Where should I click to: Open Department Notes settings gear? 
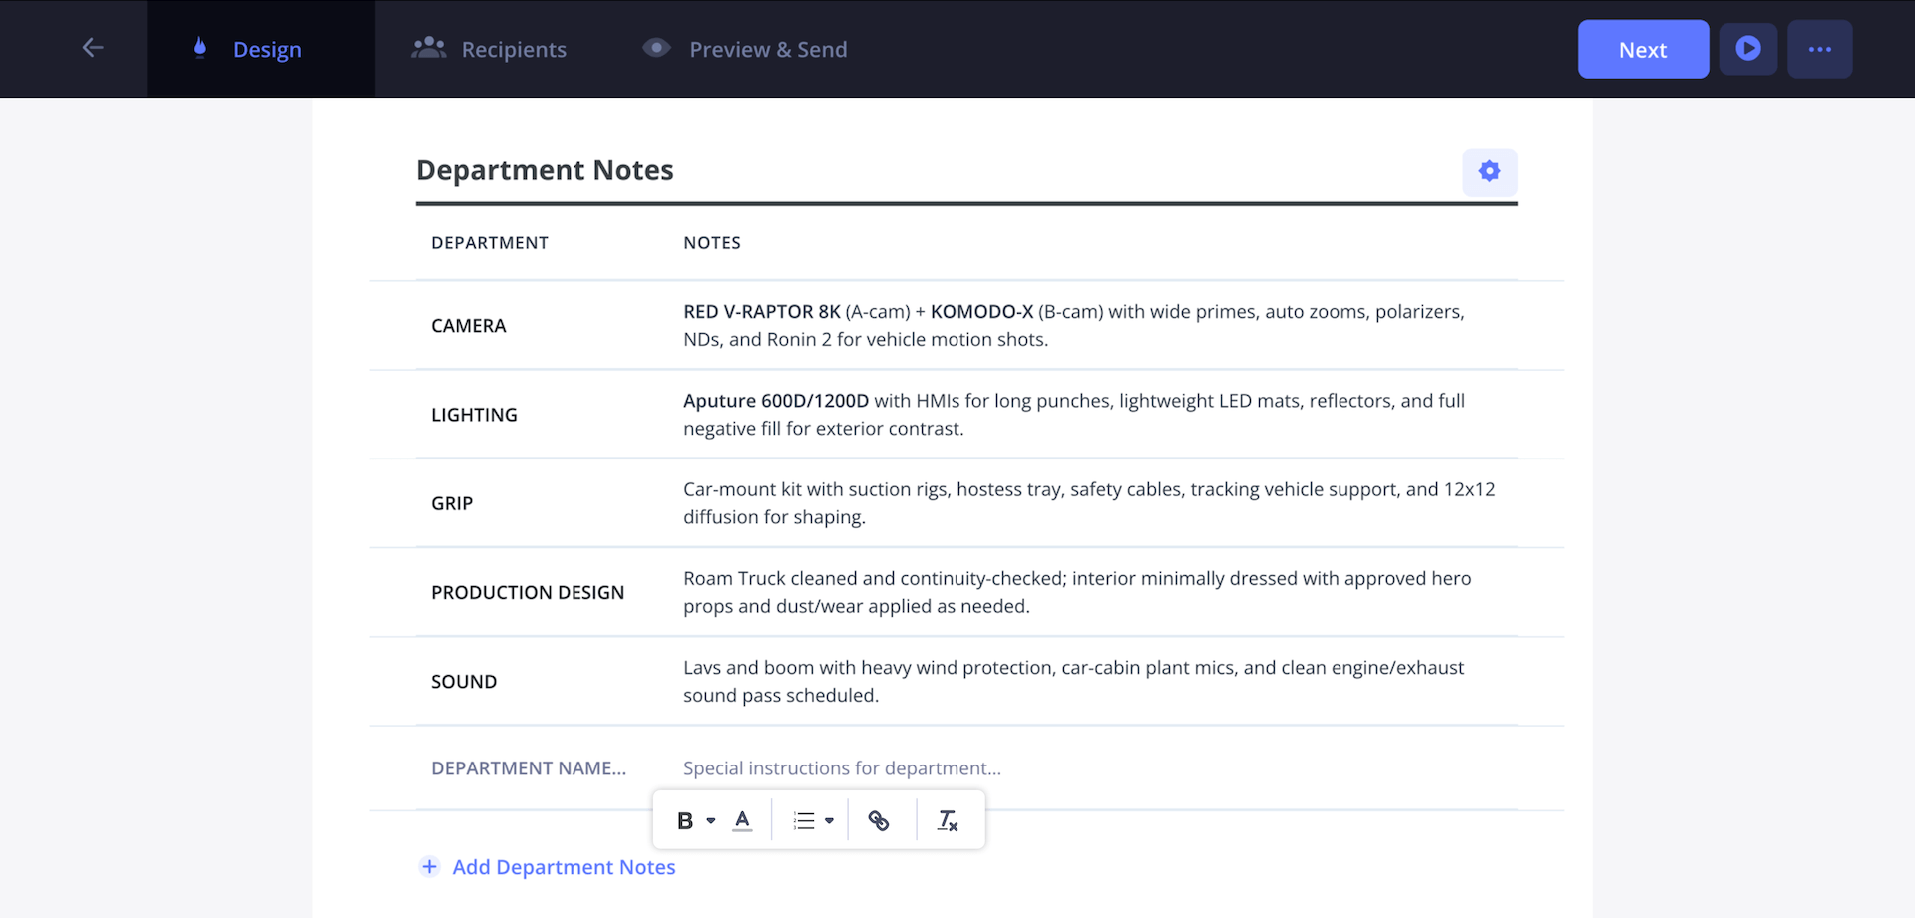click(1489, 172)
